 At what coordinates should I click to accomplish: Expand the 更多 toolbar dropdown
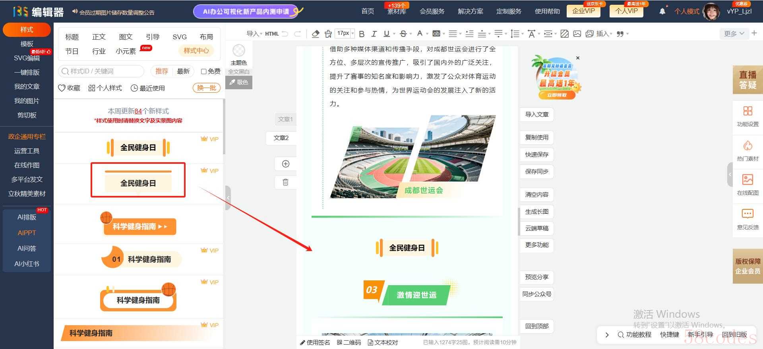point(734,34)
